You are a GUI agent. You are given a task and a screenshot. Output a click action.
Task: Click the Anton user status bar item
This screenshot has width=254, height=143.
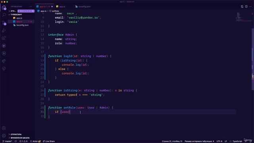click(35, 141)
